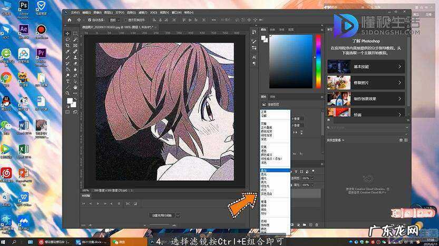
Task: Expand the 基本技能 tutorial chevron
Action: [x=399, y=67]
